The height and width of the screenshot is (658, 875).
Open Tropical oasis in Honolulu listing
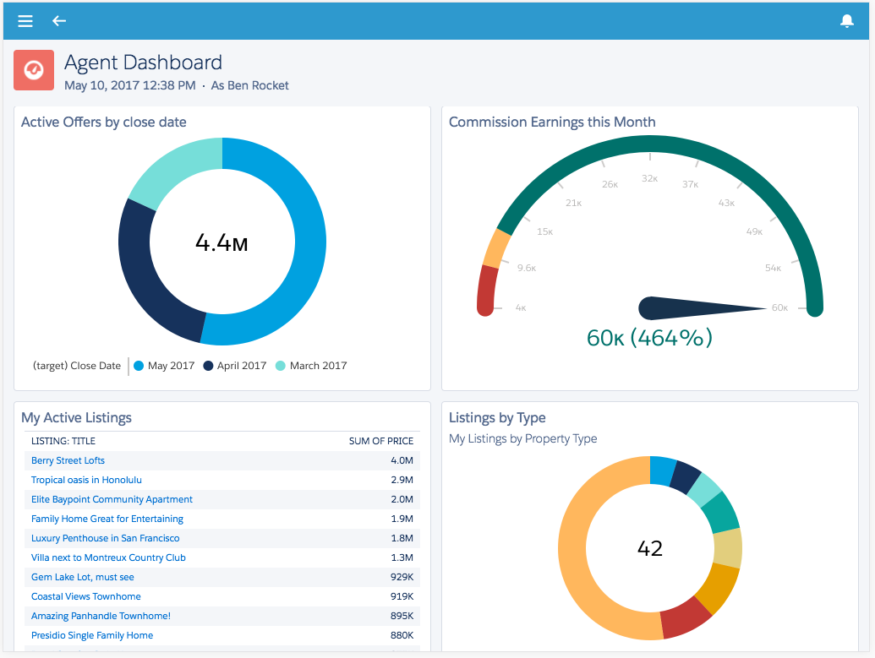tap(86, 480)
